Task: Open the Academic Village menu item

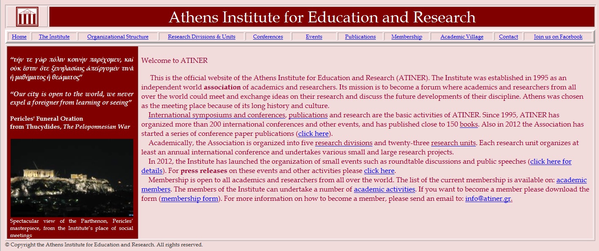Action: [462, 37]
